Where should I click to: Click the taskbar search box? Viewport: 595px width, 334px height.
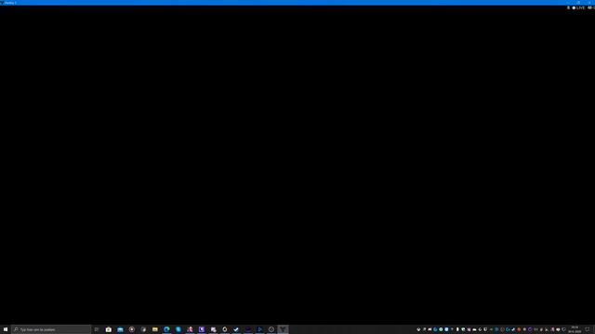(51, 329)
